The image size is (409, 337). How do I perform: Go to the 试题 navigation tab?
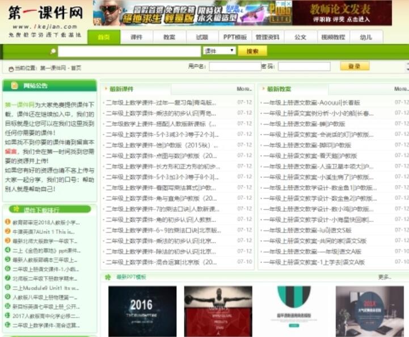point(202,37)
